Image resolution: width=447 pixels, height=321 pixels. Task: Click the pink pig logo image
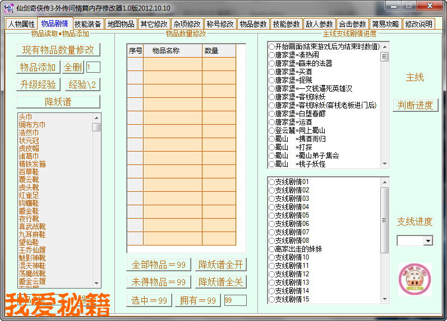(x=414, y=280)
